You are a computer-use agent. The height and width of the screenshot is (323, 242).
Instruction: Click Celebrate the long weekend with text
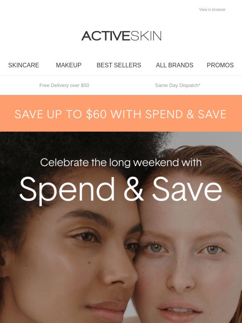[121, 163]
